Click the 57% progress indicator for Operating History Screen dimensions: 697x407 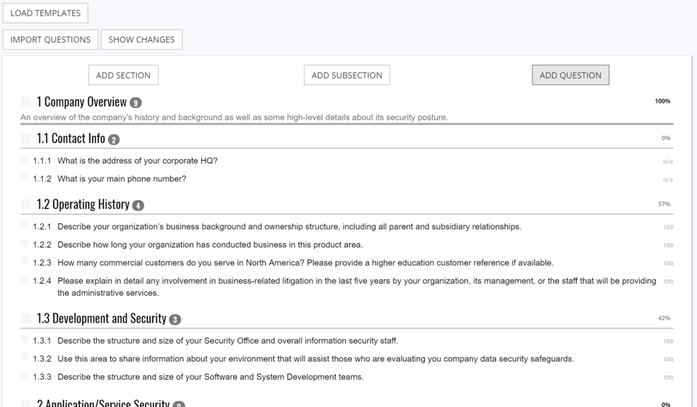[664, 203]
